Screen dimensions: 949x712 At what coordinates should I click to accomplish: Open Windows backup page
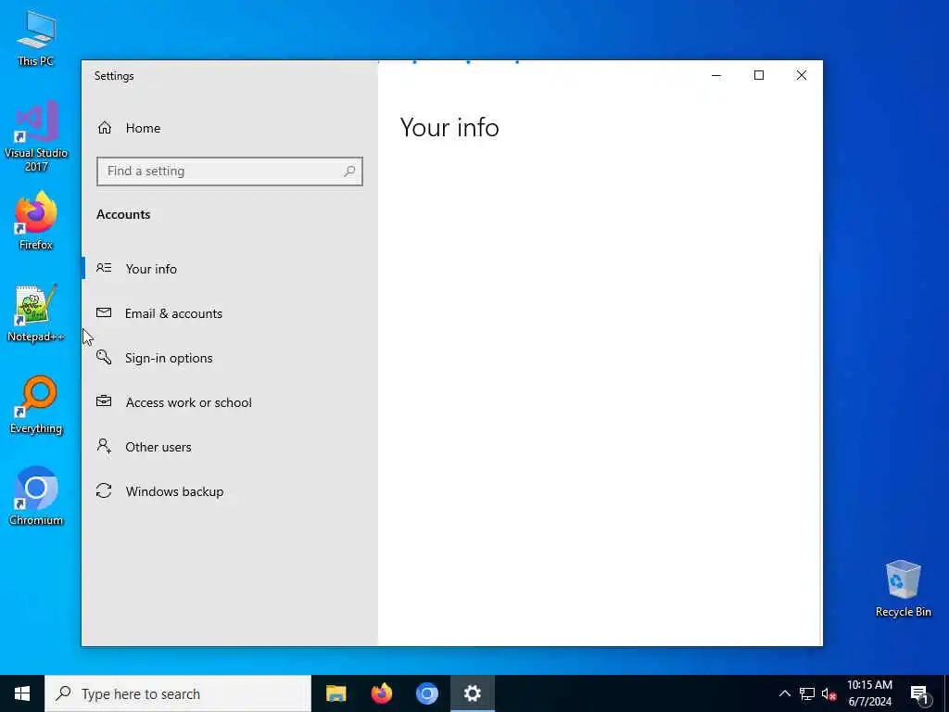(x=230, y=491)
